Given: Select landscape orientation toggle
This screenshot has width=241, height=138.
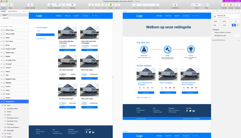Looking at the screenshot, I should point(238,25).
